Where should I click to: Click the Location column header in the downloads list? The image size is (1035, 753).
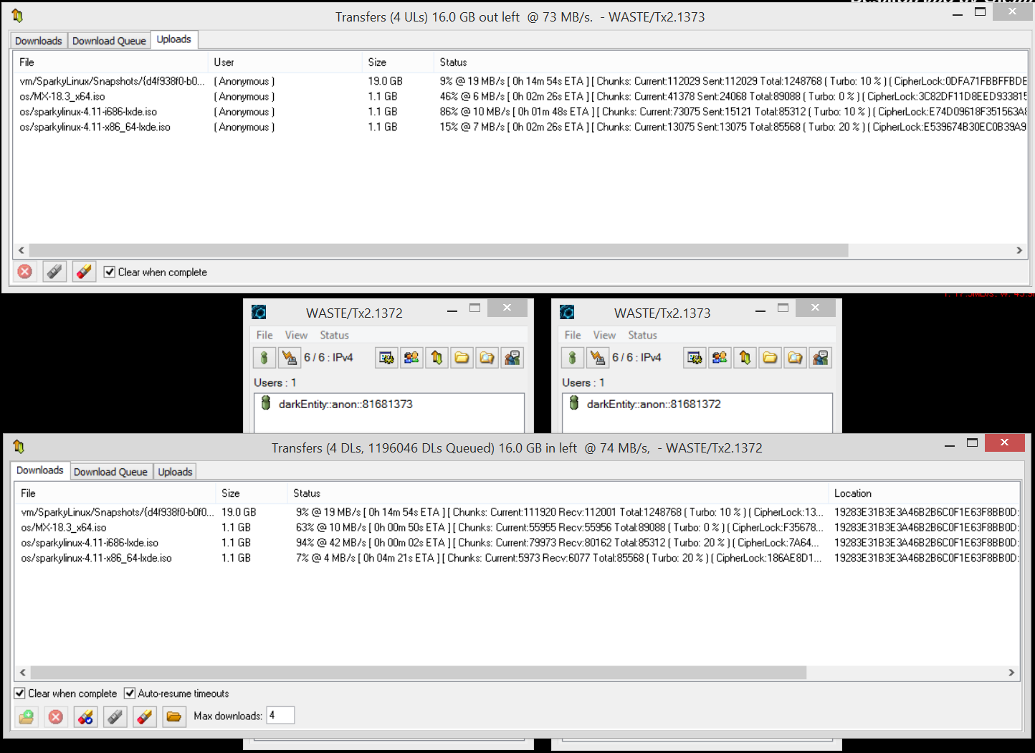tap(924, 493)
